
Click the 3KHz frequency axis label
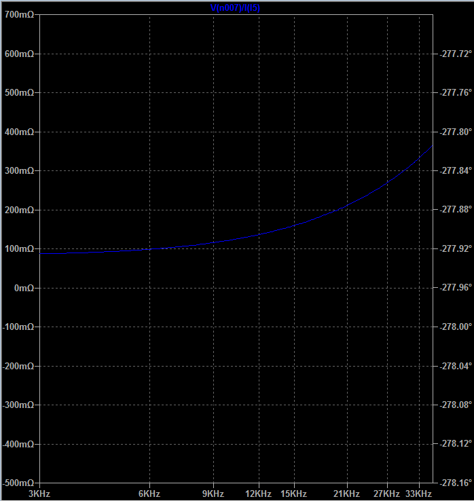(39, 494)
